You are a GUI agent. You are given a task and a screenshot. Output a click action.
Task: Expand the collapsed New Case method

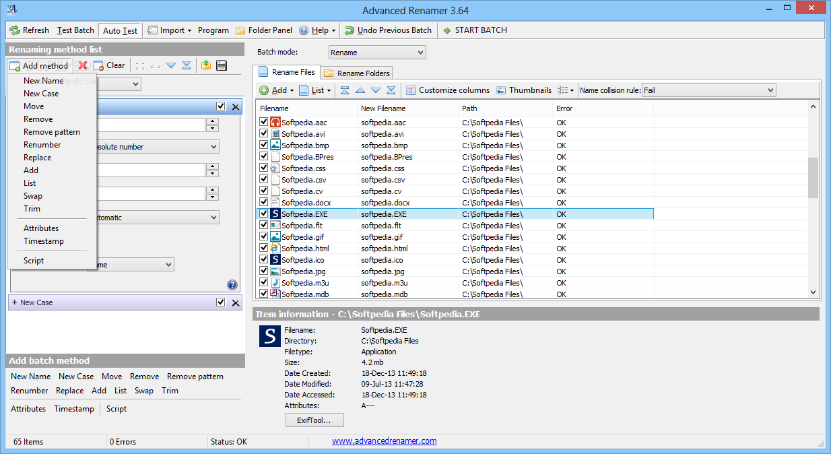point(15,303)
